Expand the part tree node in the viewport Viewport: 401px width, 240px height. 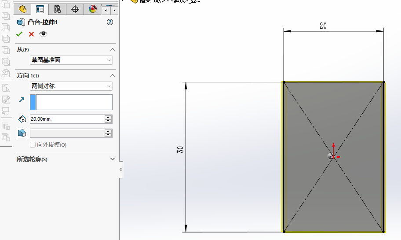(123, 0)
